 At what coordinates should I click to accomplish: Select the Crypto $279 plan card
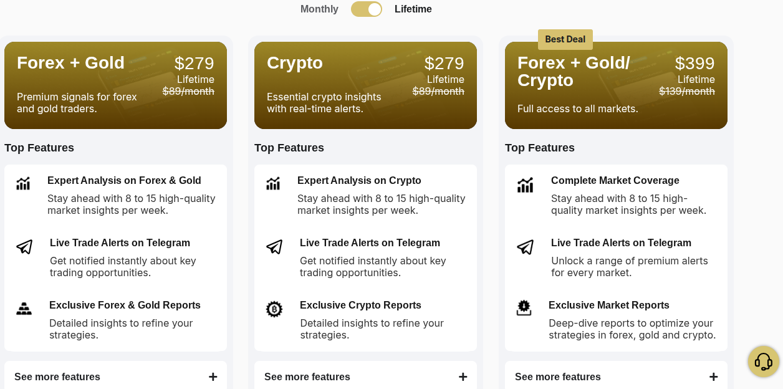(365, 85)
